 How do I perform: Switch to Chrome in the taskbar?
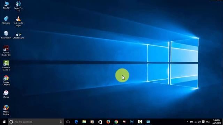(x=116, y=122)
